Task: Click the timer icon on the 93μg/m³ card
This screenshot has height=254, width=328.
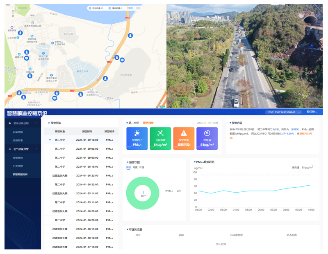Action: click(x=207, y=133)
